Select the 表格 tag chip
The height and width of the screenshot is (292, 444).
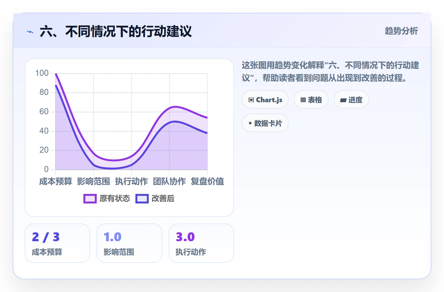coord(311,100)
